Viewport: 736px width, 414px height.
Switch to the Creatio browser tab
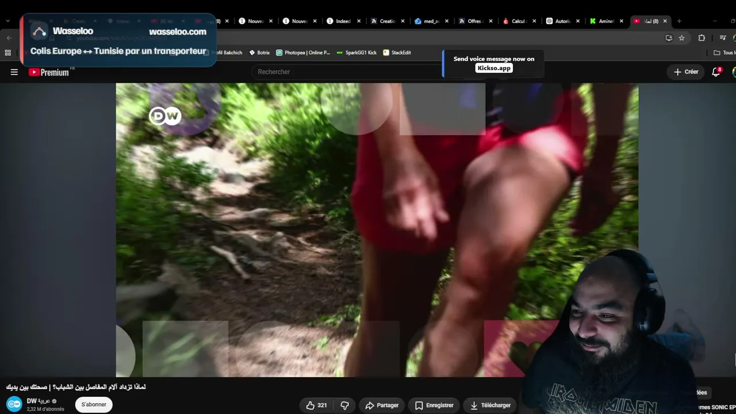point(387,21)
